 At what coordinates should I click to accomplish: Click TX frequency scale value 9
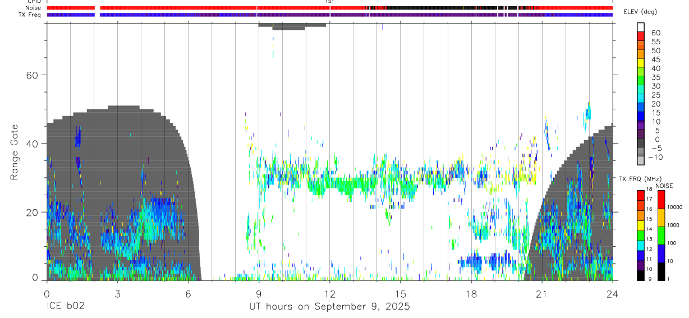(649, 279)
